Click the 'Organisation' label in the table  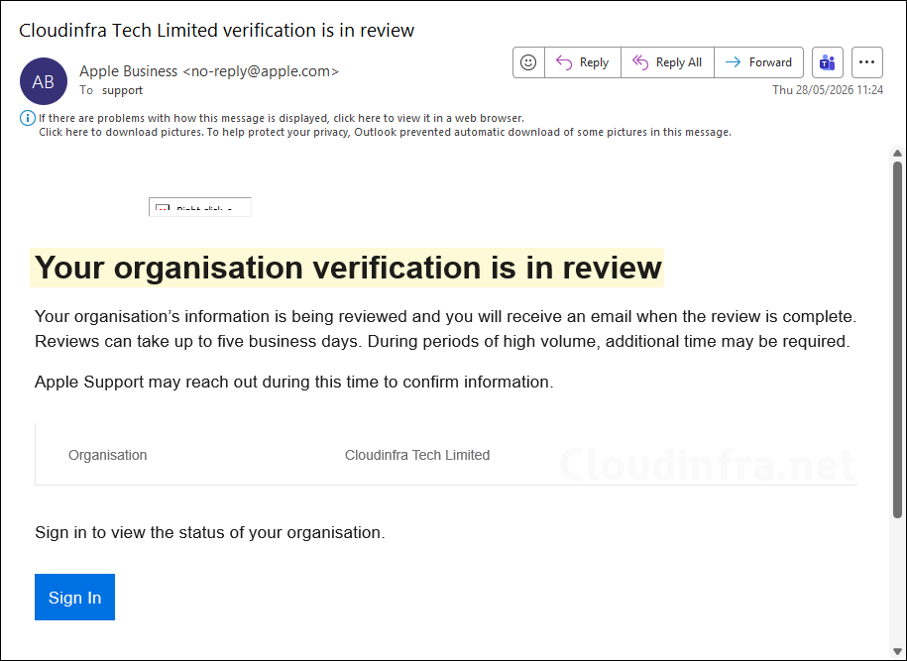pyautogui.click(x=108, y=455)
